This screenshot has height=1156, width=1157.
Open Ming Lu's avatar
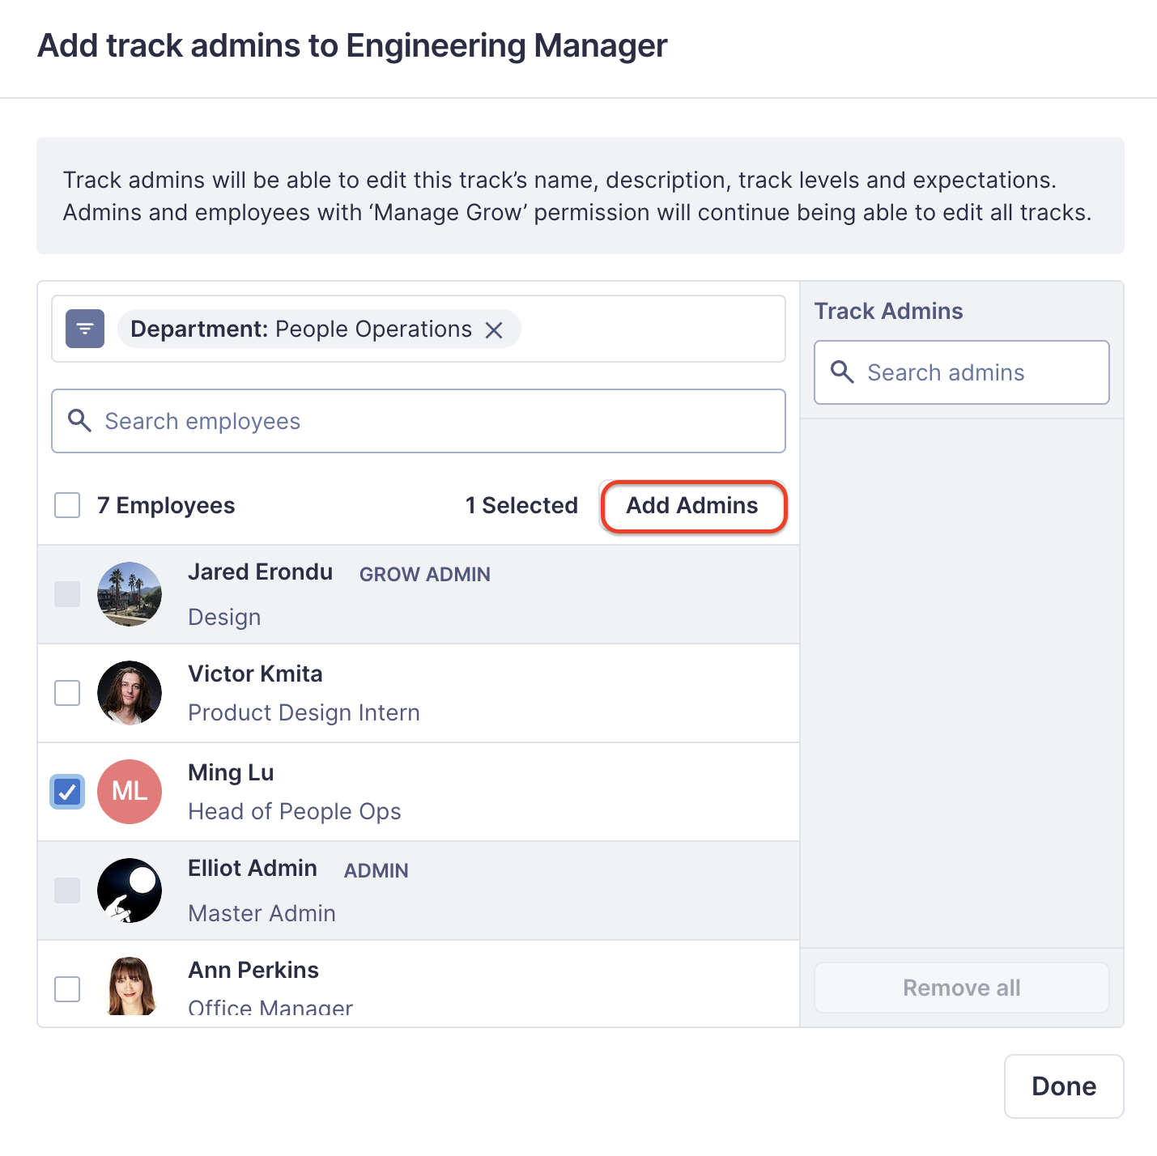click(130, 792)
